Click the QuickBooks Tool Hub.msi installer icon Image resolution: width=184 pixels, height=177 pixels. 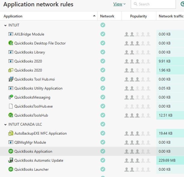[x=11, y=79]
